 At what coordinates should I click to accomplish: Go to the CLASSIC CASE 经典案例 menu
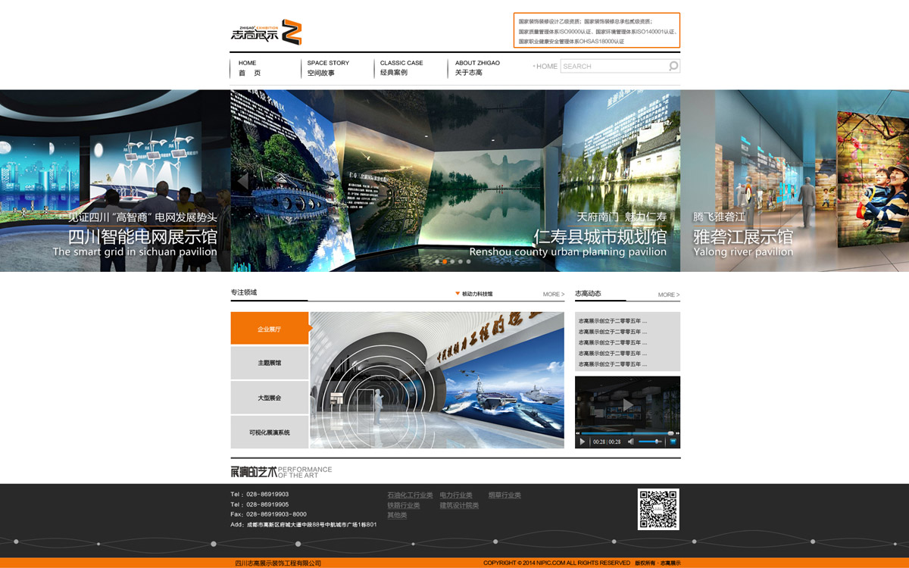[401, 68]
